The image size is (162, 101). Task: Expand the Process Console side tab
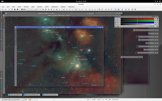[x=1, y=16]
